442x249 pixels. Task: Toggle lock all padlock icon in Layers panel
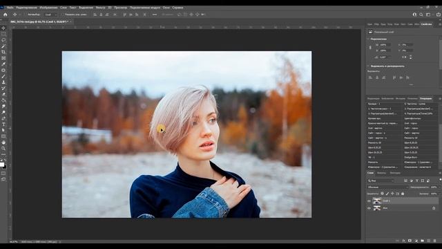pyautogui.click(x=403, y=194)
